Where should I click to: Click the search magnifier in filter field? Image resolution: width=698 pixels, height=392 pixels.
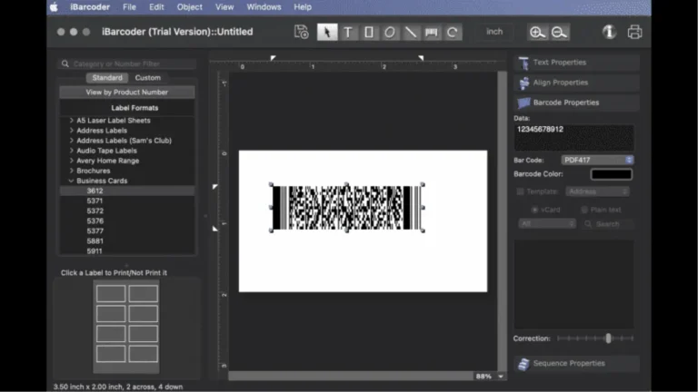click(x=65, y=64)
